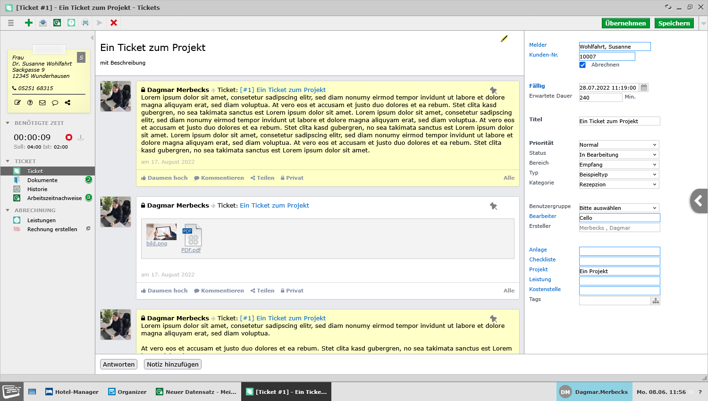Pin the first Dagmar Merbecks comment
The width and height of the screenshot is (708, 401).
[x=493, y=90]
